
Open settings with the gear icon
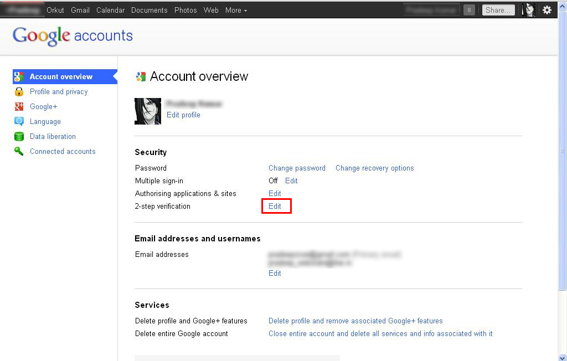point(547,9)
